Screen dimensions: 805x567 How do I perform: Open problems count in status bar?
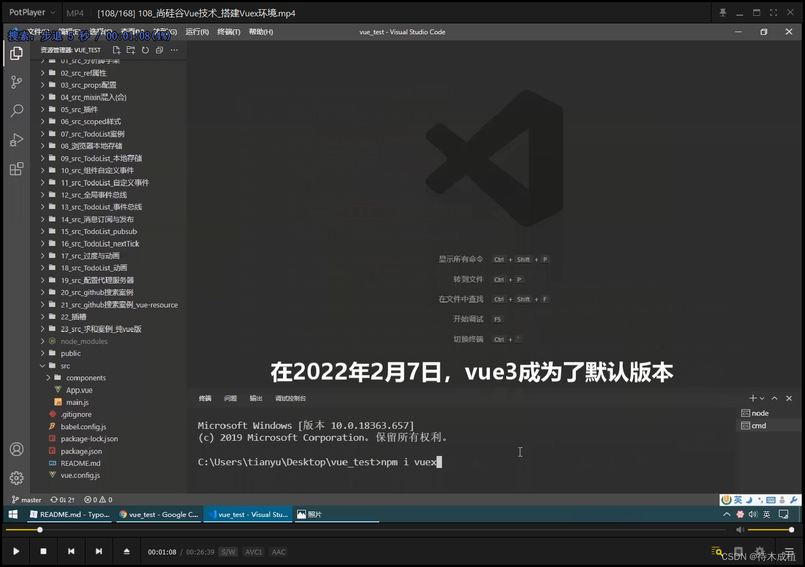99,500
